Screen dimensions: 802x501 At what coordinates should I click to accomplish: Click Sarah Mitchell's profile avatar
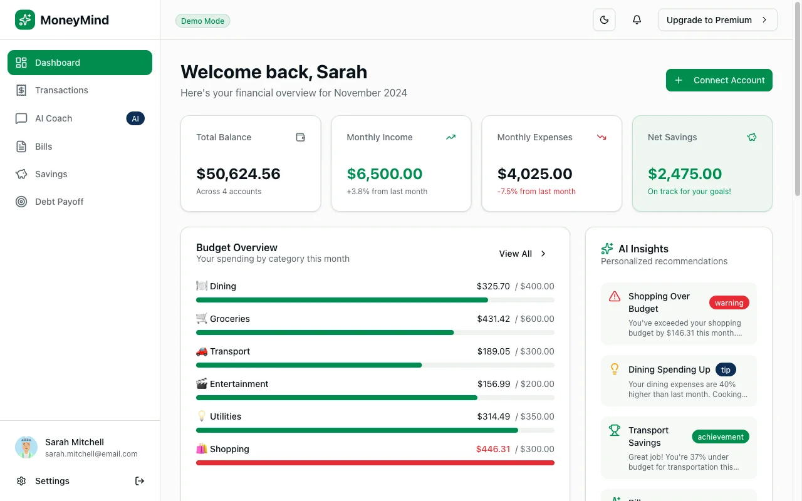[26, 447]
